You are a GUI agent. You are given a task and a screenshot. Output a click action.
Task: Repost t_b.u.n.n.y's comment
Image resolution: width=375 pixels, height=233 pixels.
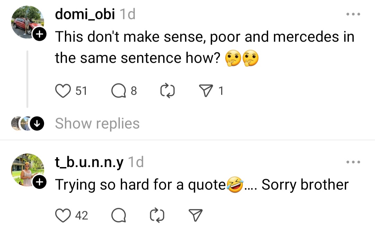click(x=157, y=216)
